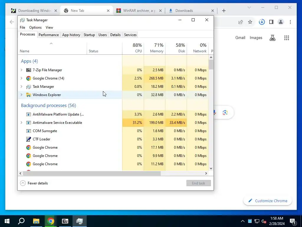Switch to the Details tab

click(x=115, y=35)
